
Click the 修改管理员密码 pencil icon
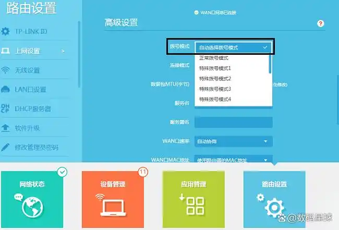click(5, 147)
